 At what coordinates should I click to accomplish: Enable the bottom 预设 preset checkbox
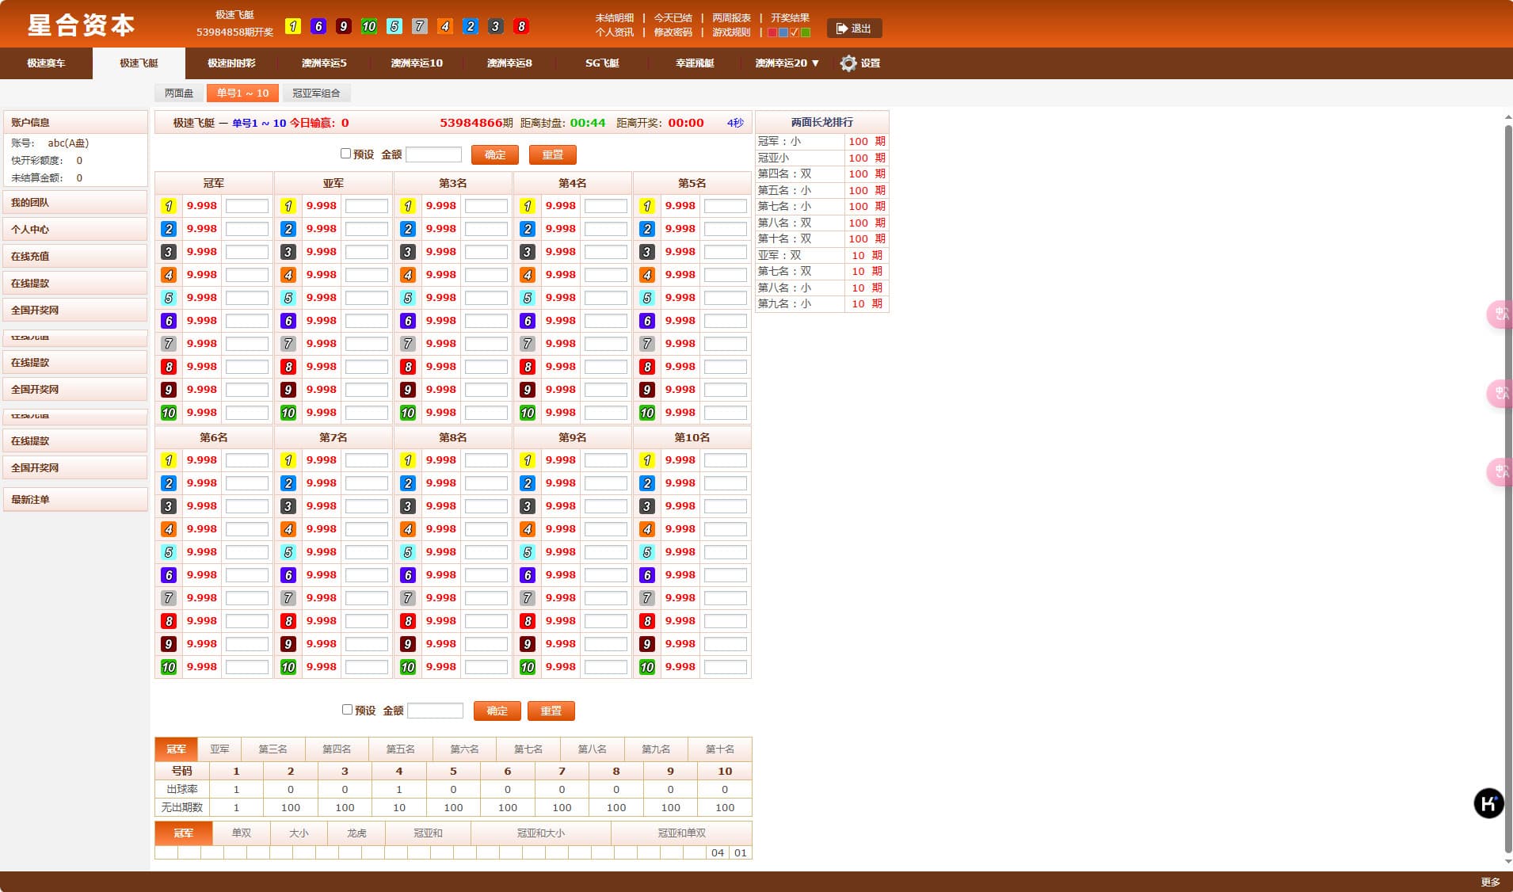pos(347,710)
